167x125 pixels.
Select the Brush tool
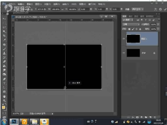click(x=4, y=49)
